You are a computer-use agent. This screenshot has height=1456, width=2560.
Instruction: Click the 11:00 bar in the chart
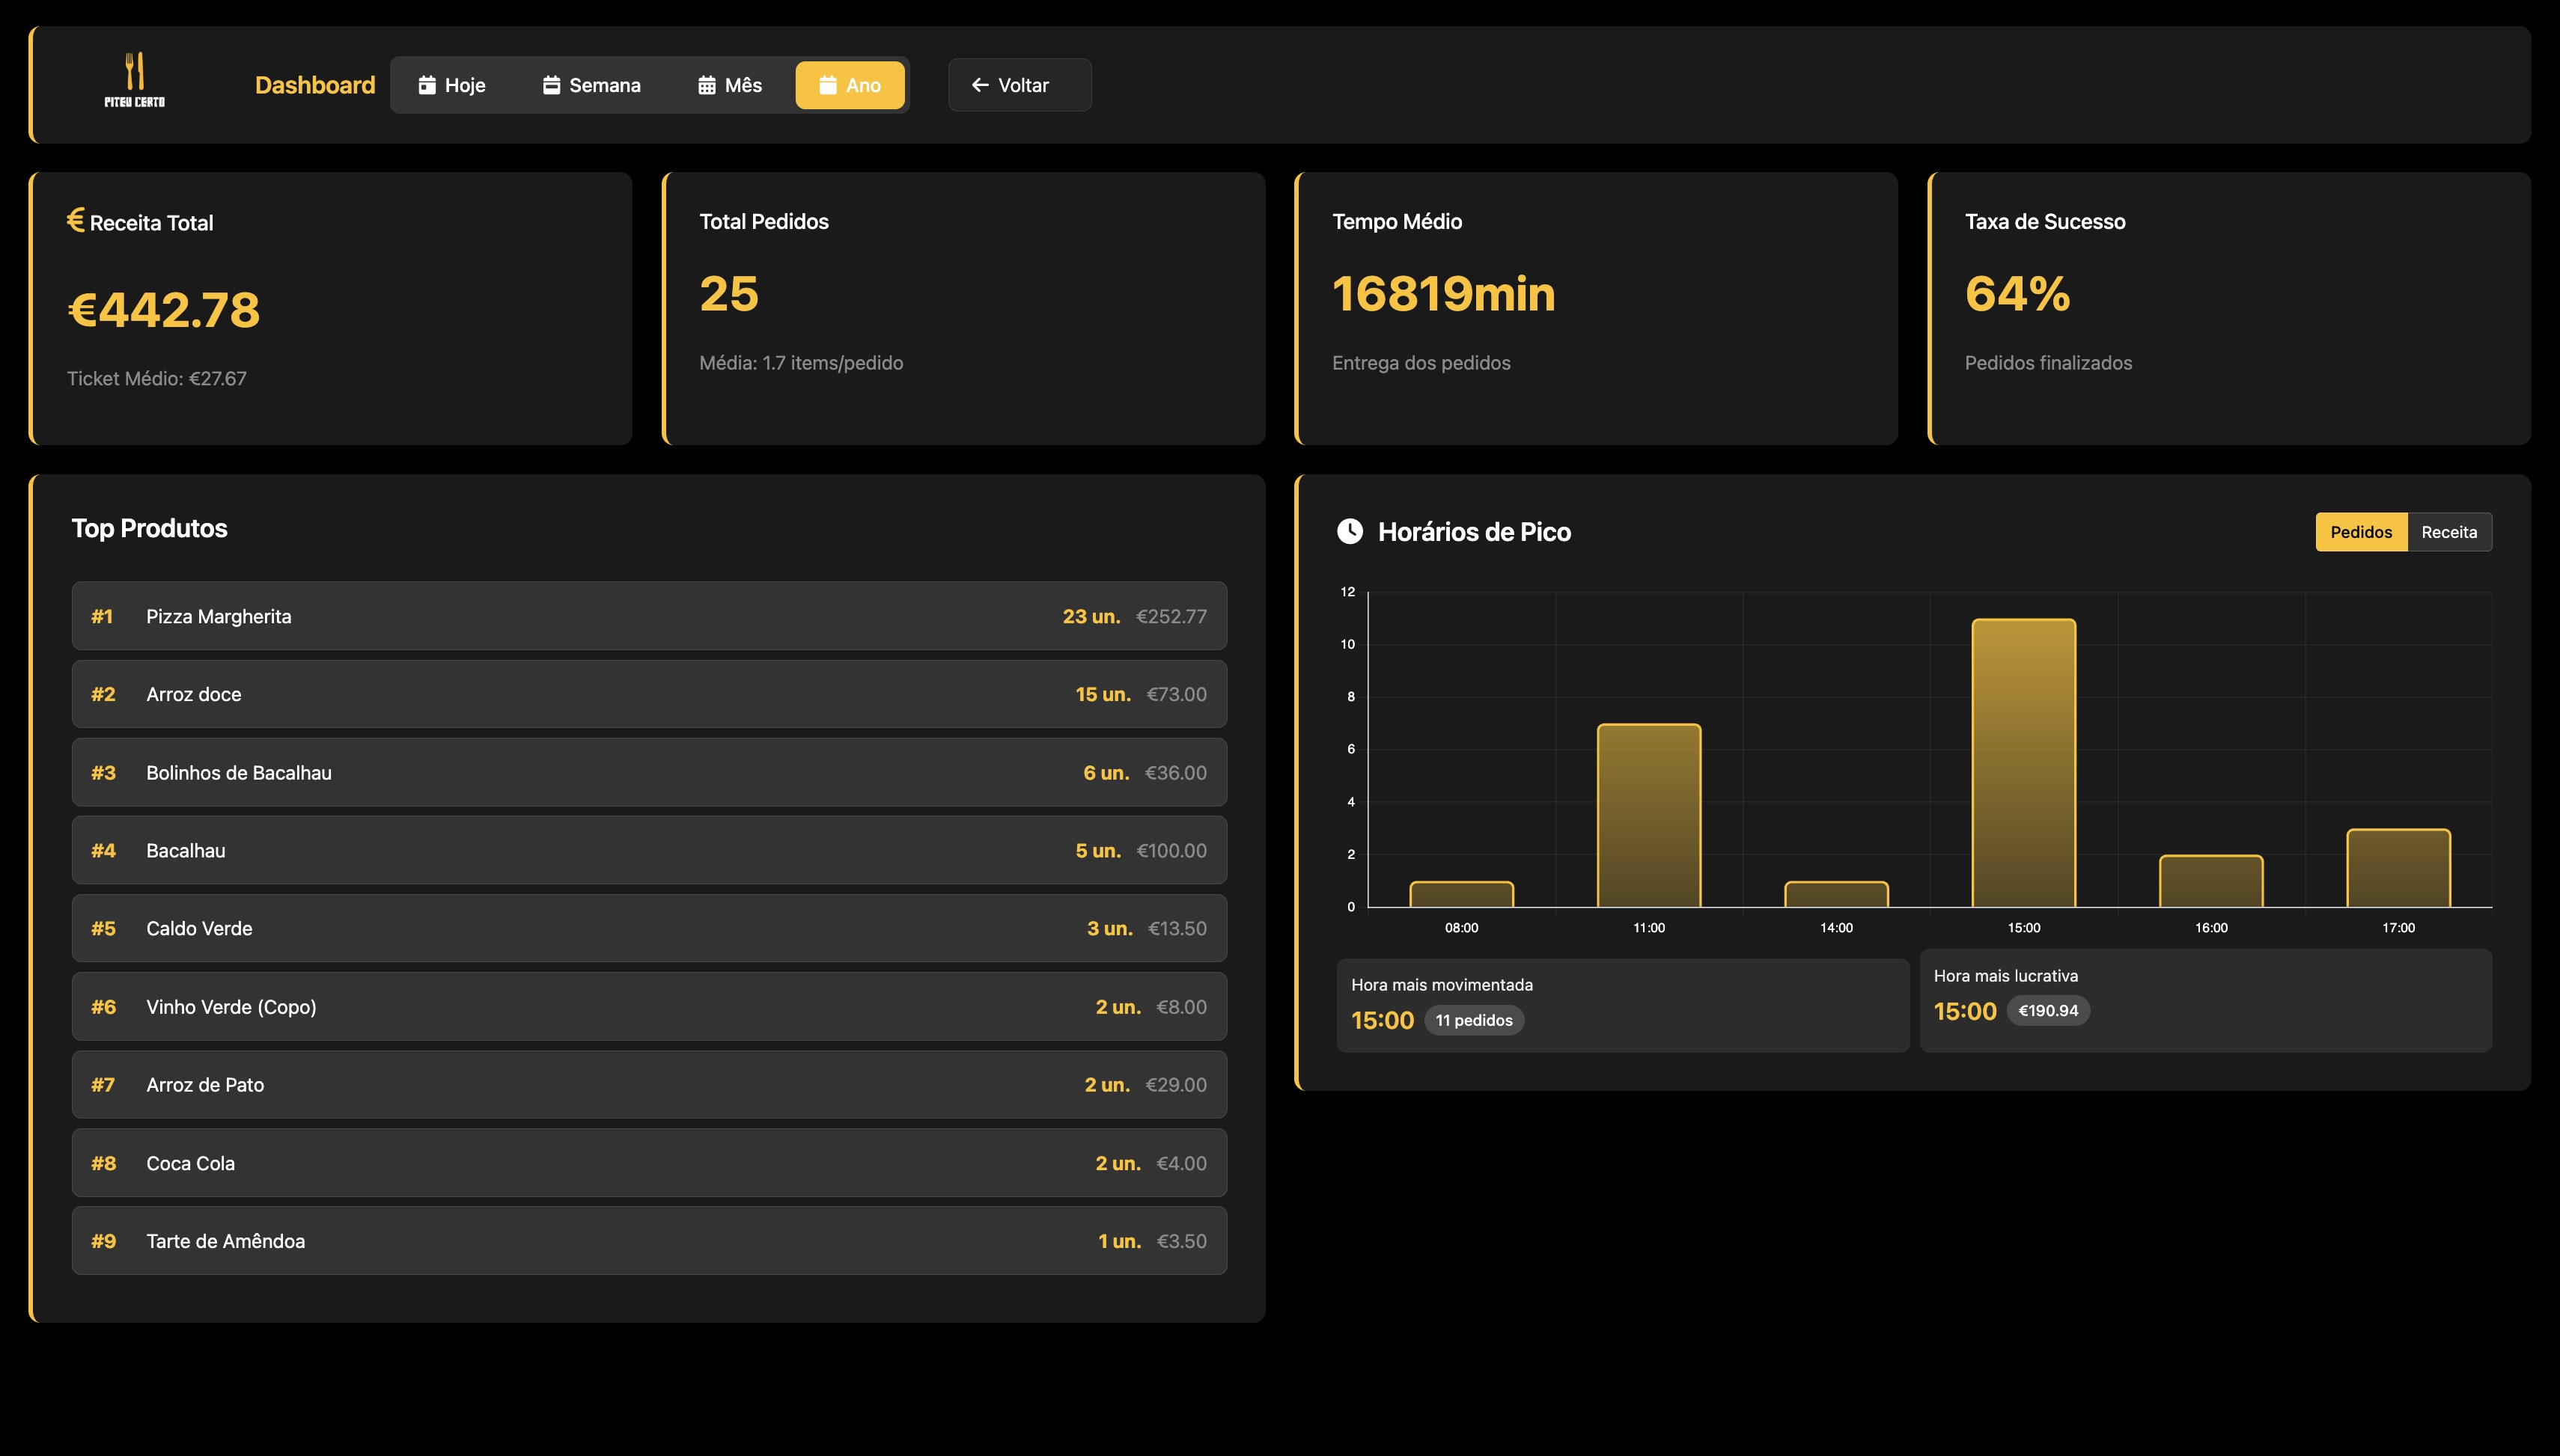1648,815
